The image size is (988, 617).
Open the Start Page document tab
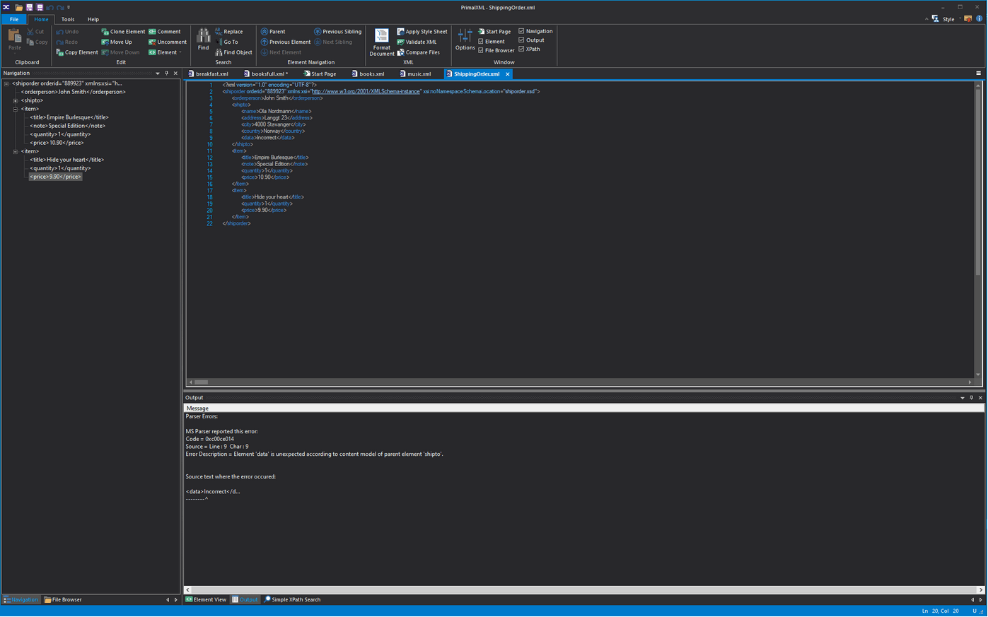320,74
